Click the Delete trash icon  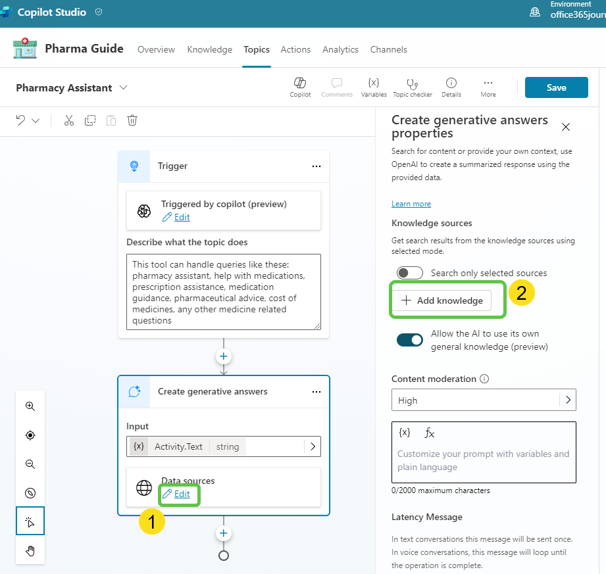pos(132,120)
